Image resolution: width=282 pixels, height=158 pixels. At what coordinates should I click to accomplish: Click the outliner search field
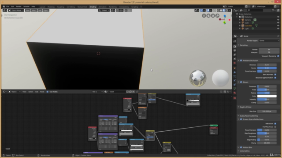[255, 11]
